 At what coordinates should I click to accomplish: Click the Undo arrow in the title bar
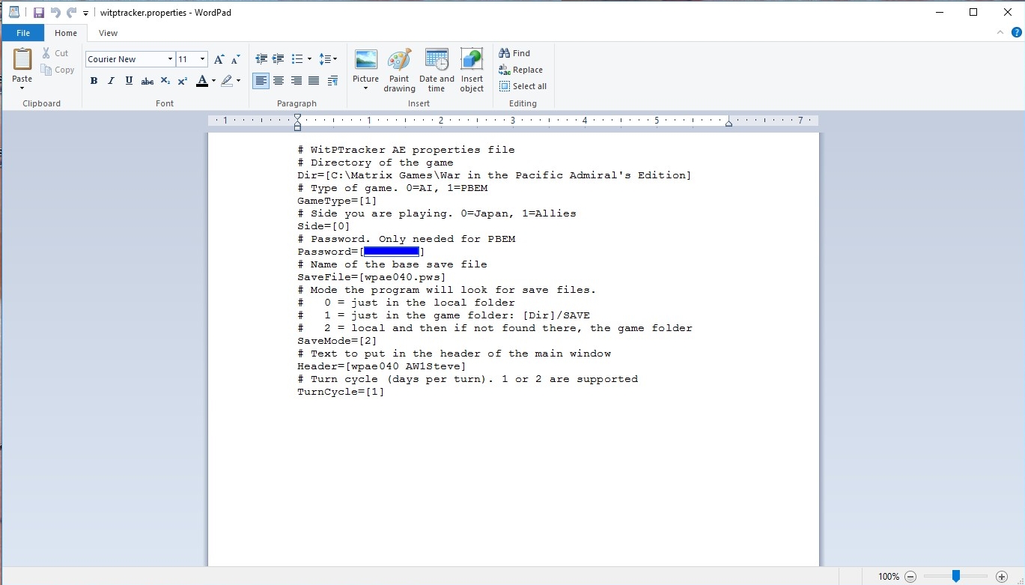pyautogui.click(x=55, y=13)
